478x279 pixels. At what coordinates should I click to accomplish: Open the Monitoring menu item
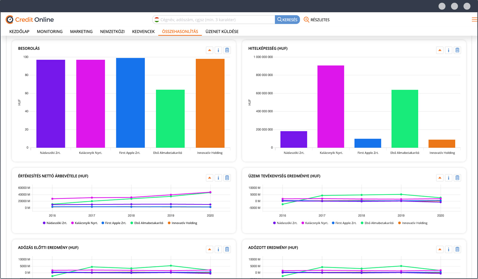click(50, 32)
